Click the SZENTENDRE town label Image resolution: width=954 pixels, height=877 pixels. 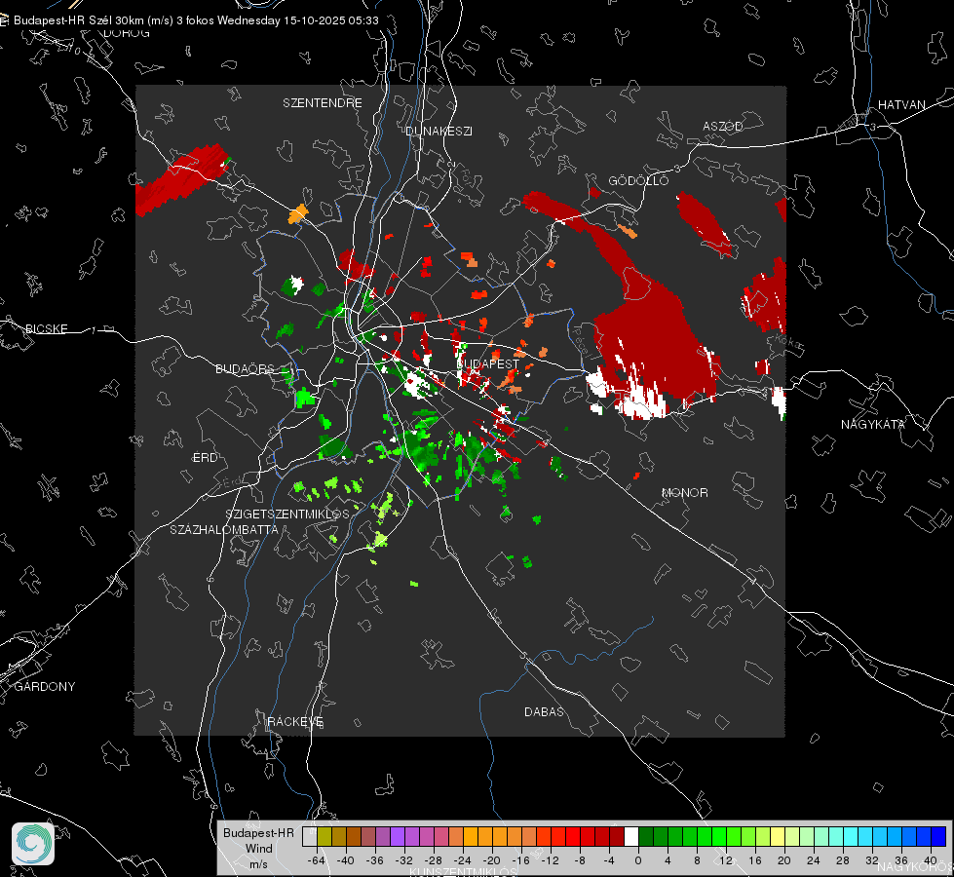coord(323,103)
